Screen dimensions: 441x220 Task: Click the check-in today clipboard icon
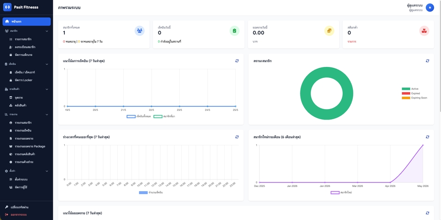235,31
